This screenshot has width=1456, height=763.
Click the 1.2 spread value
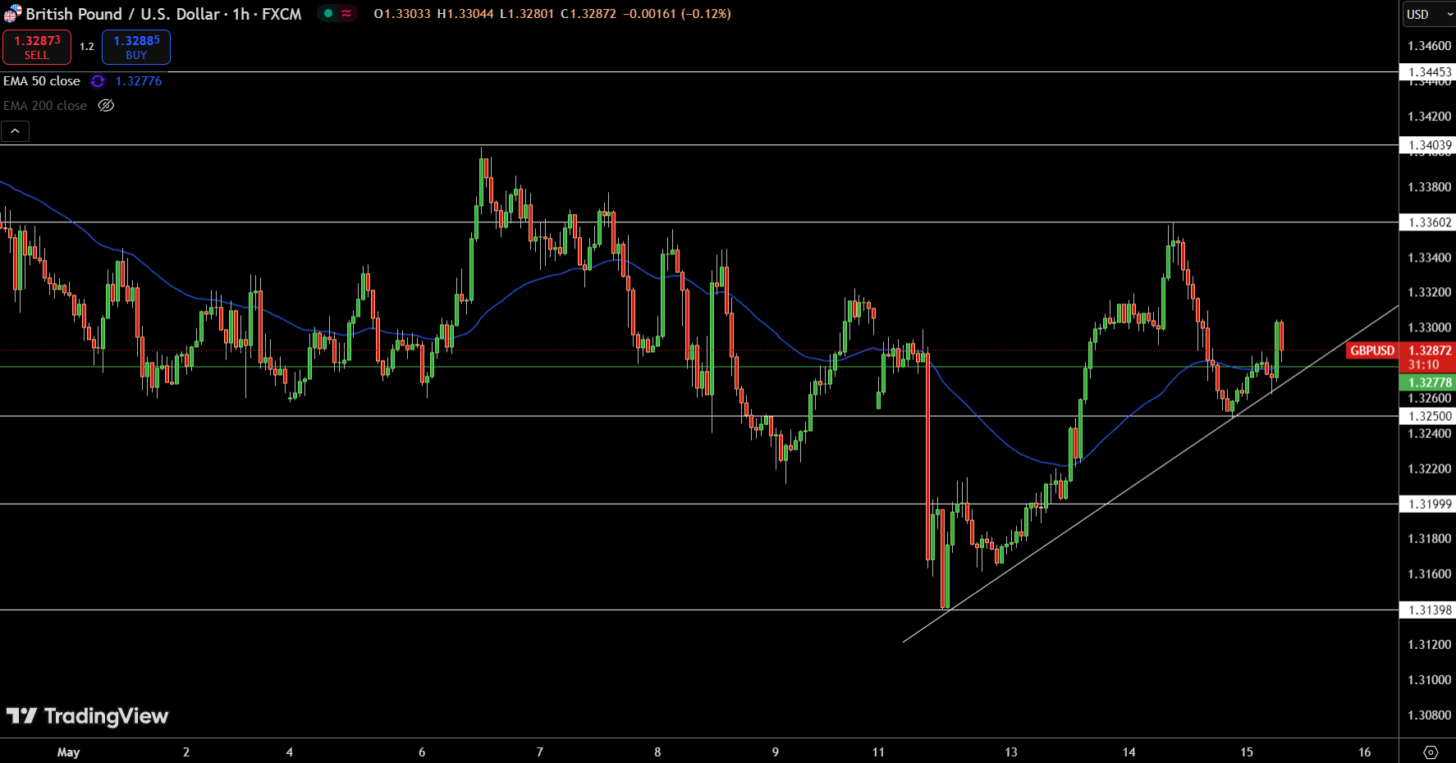coord(87,47)
